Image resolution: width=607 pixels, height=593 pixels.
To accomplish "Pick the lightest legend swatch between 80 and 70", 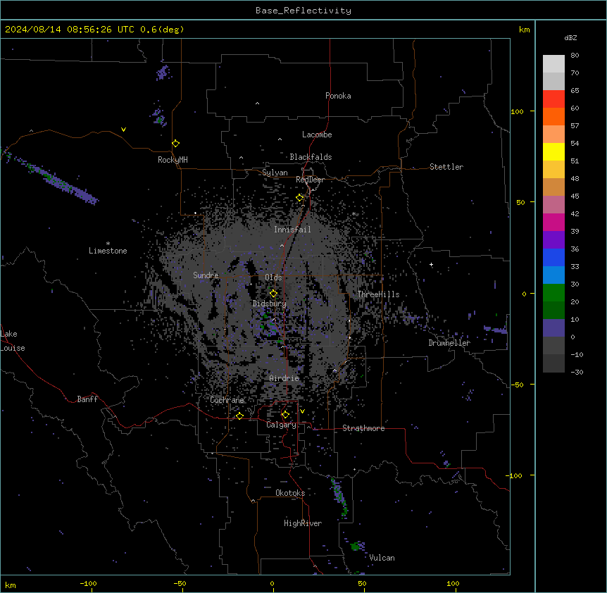I will 553,63.
